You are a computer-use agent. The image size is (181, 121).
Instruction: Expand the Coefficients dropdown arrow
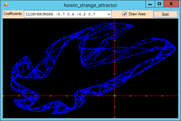click(109, 14)
